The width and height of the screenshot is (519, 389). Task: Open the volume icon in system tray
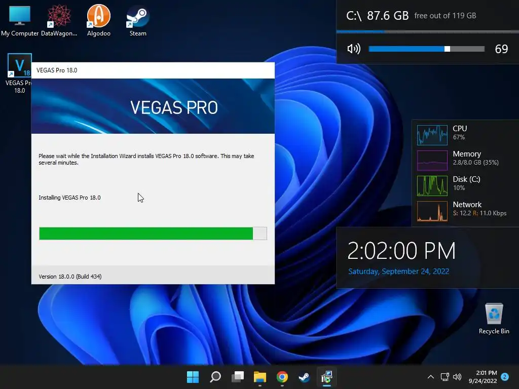[x=457, y=377]
